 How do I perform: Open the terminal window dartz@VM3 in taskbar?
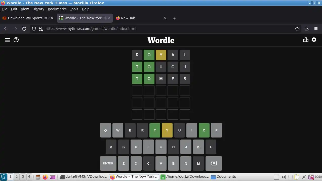[x=84, y=177]
